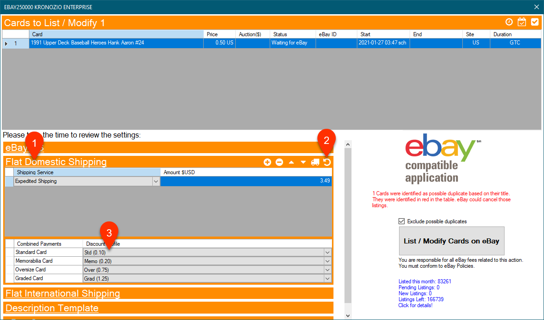Click the 'Click for details!' link
The image size is (544, 320).
[415, 305]
